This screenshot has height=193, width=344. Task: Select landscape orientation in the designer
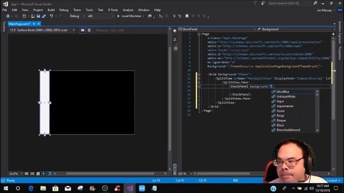click(x=82, y=30)
